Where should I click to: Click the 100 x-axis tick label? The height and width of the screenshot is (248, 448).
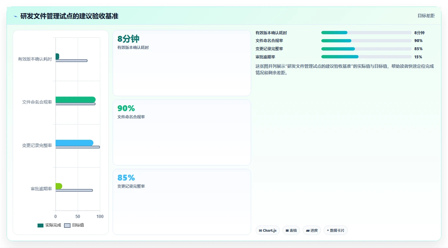100,217
